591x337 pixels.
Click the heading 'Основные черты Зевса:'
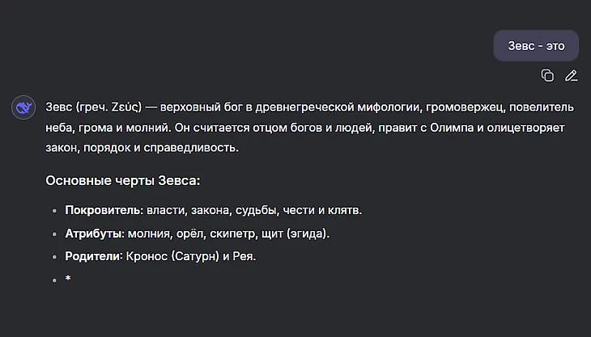click(x=122, y=179)
